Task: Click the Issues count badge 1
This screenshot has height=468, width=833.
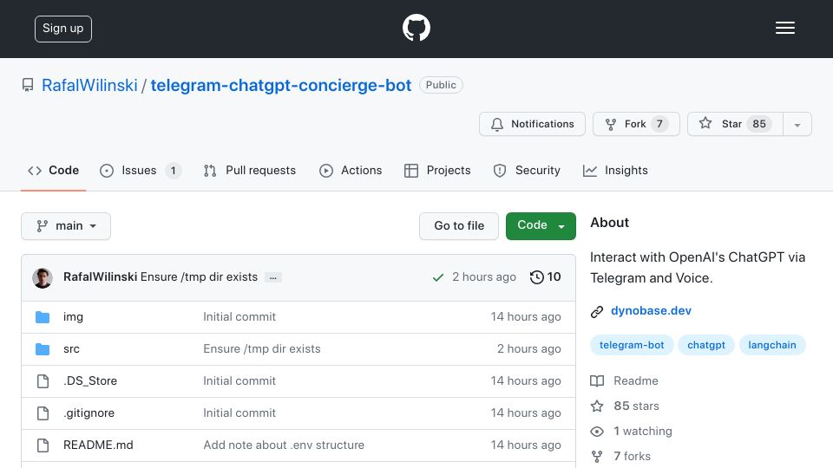Action: coord(174,171)
